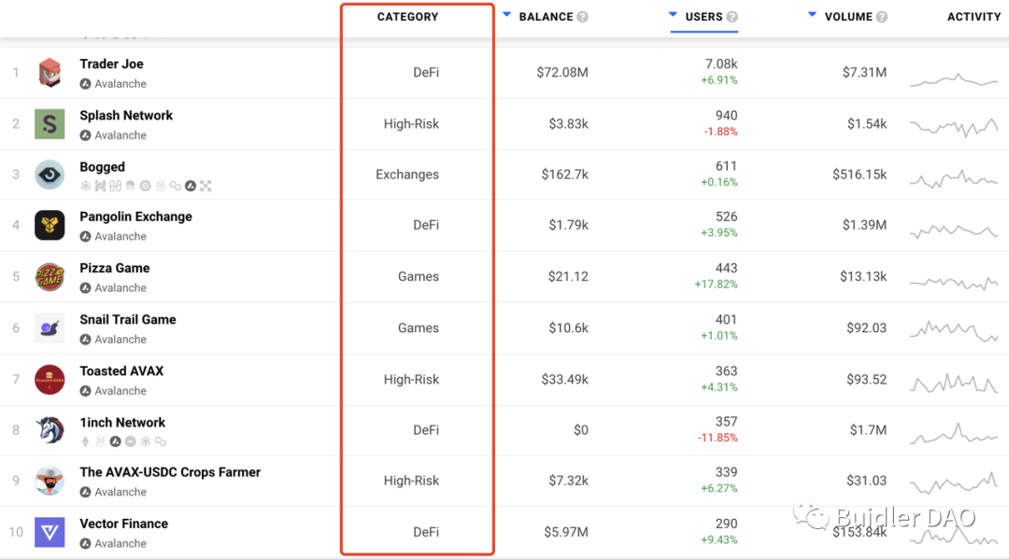The width and height of the screenshot is (1009, 559).
Task: Click the $33.49k balance for Toasted AVAX
Action: click(x=564, y=379)
